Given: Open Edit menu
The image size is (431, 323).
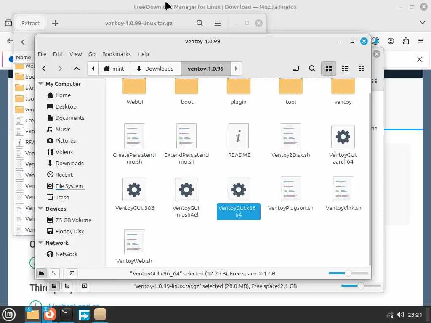Looking at the screenshot, I should (58, 54).
